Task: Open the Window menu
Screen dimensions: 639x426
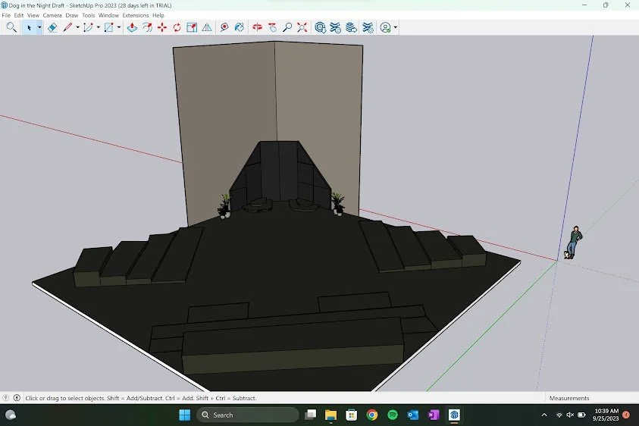Action: (x=108, y=15)
